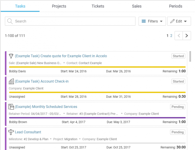Screen dimensions: 195x150
Task: Click the retainer icon on Monthly Scheduled Services
Action: pyautogui.click(x=11, y=107)
